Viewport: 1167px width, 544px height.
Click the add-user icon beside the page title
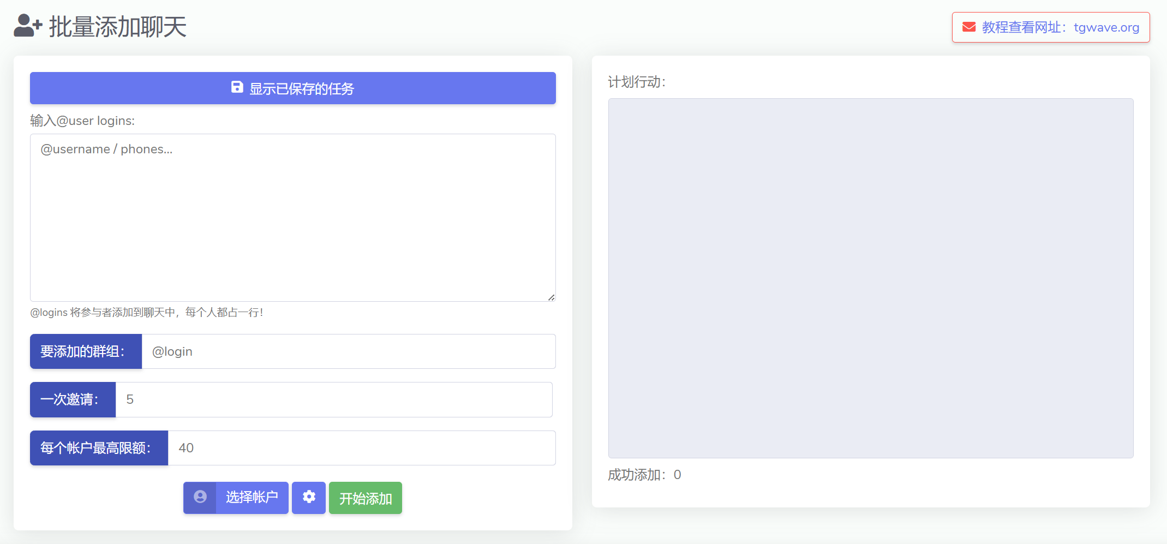pos(27,26)
